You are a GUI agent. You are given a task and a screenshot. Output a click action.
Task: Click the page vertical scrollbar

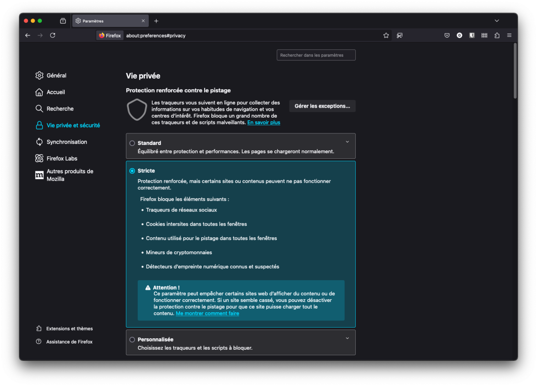click(515, 71)
